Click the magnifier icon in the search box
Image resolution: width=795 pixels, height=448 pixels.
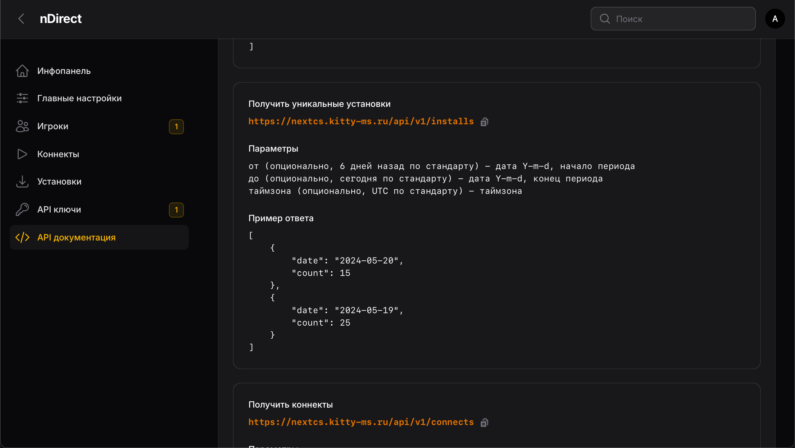[605, 19]
